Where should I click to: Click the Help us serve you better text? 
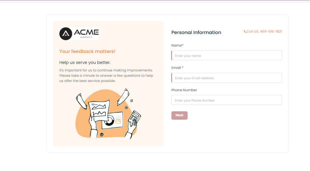tap(85, 62)
